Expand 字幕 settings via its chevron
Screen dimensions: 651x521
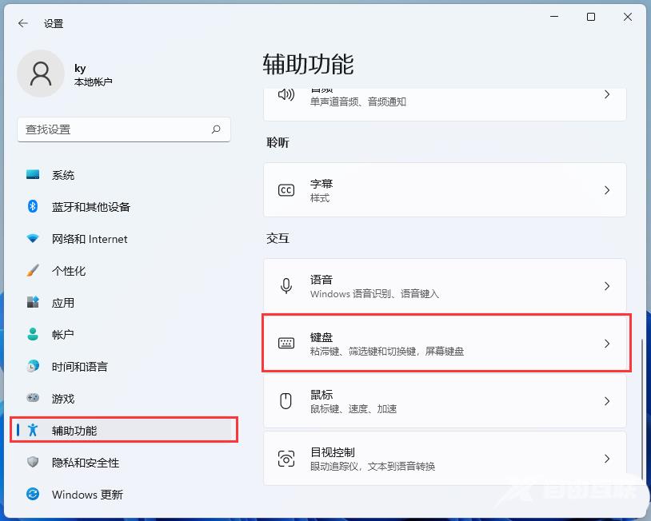[608, 189]
